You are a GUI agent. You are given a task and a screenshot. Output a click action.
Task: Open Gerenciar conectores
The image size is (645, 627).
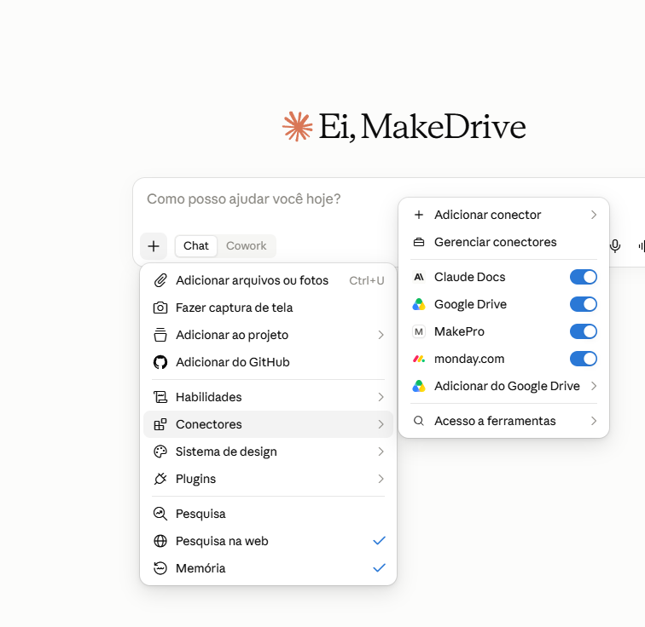pyautogui.click(x=504, y=242)
